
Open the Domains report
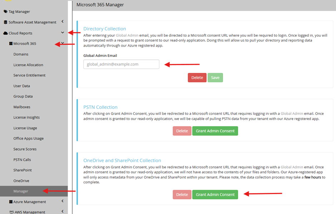pos(21,54)
